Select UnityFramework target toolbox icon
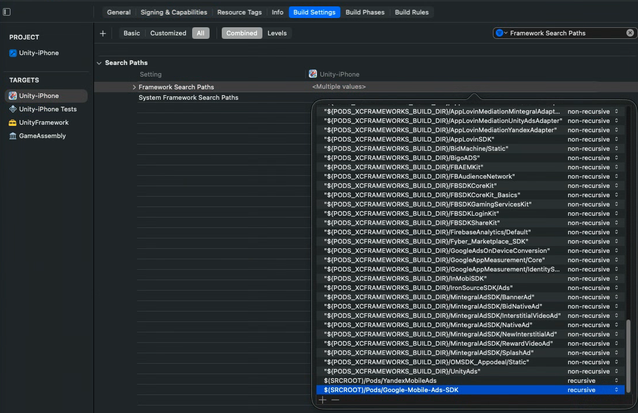The width and height of the screenshot is (638, 413). click(x=13, y=122)
